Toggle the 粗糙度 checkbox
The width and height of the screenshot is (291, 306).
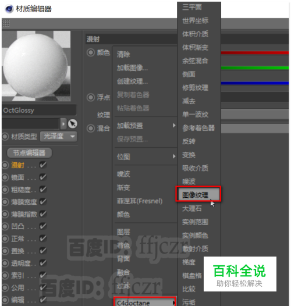[x=42, y=190]
